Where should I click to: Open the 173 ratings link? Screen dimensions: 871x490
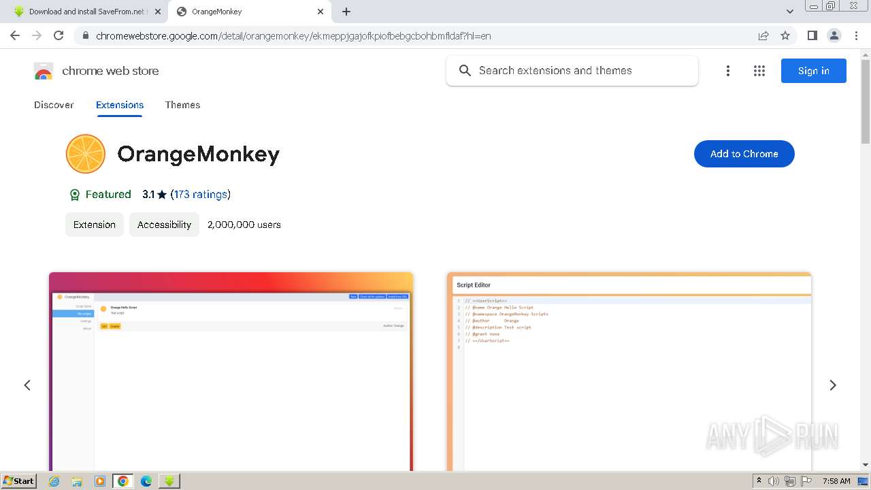coord(200,195)
